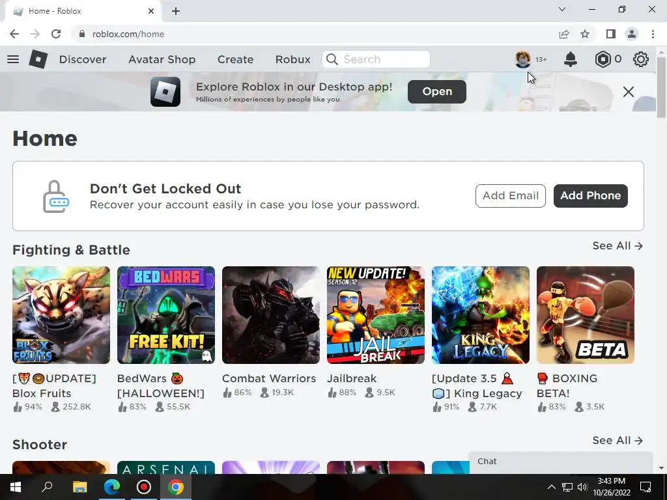The width and height of the screenshot is (667, 500).
Task: Expand the Chat panel
Action: coord(561,463)
